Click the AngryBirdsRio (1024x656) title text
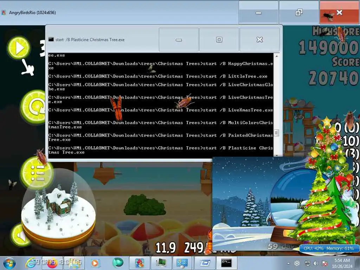 [x=32, y=13]
